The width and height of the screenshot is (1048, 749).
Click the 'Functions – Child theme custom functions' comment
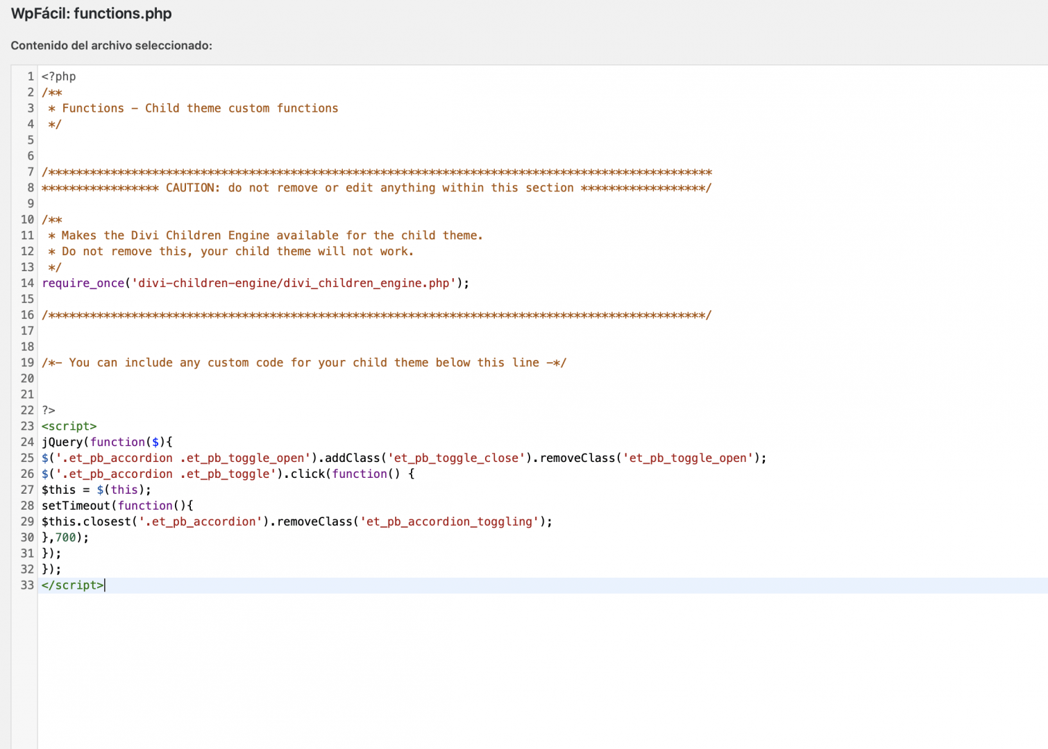pyautogui.click(x=194, y=108)
